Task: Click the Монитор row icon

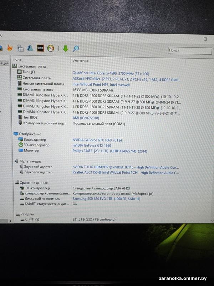Action: pyautogui.click(x=21, y=150)
